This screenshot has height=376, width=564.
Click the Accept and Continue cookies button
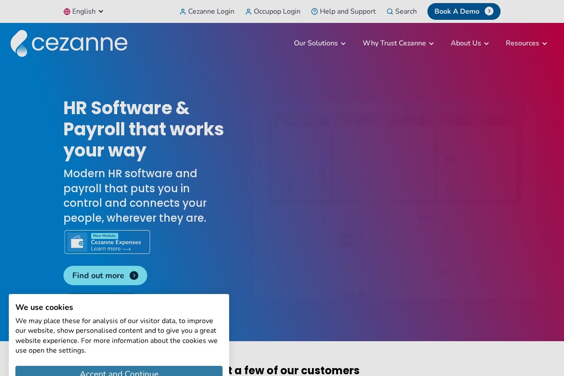tap(119, 371)
